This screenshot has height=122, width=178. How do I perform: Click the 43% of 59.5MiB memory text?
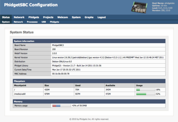[79, 106]
